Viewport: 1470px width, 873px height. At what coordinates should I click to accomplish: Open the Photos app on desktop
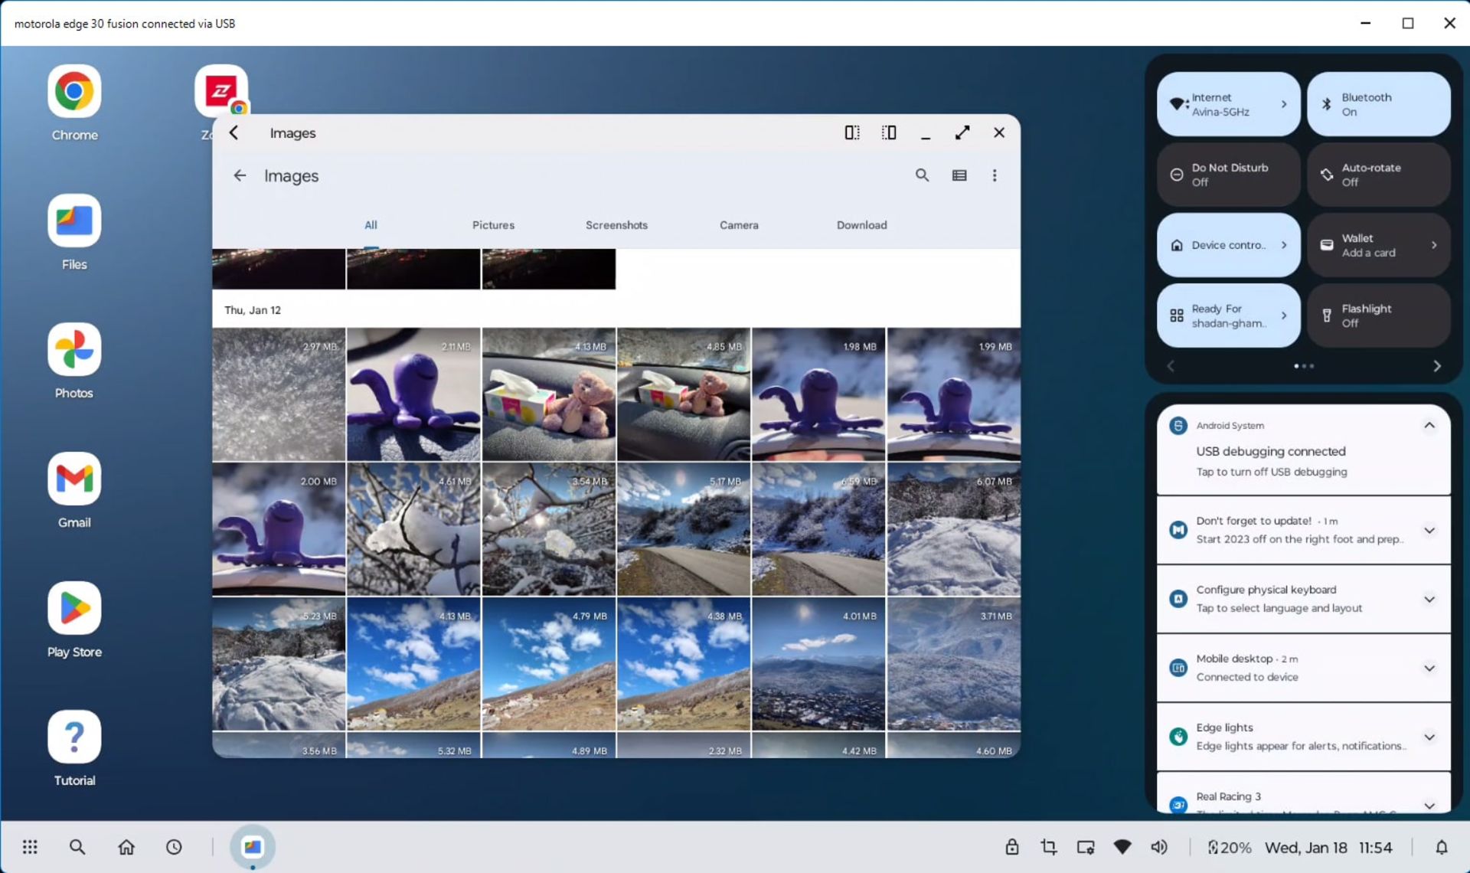74,350
